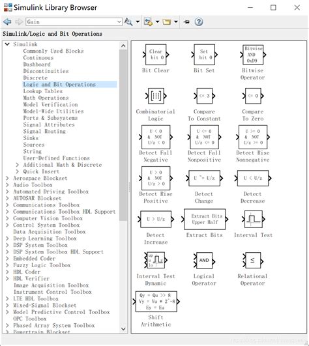This screenshot has height=346, width=309.
Task: Click the tree scrollbar down arrow
Action: pos(123,329)
